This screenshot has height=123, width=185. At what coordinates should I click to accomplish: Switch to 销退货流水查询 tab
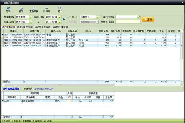[42, 27]
